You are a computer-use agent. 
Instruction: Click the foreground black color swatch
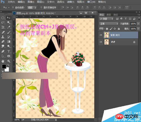point(4,67)
